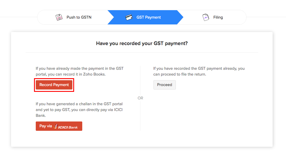Click the Filing document icon
Image resolution: width=286 pixels, height=152 pixels.
tap(206, 17)
